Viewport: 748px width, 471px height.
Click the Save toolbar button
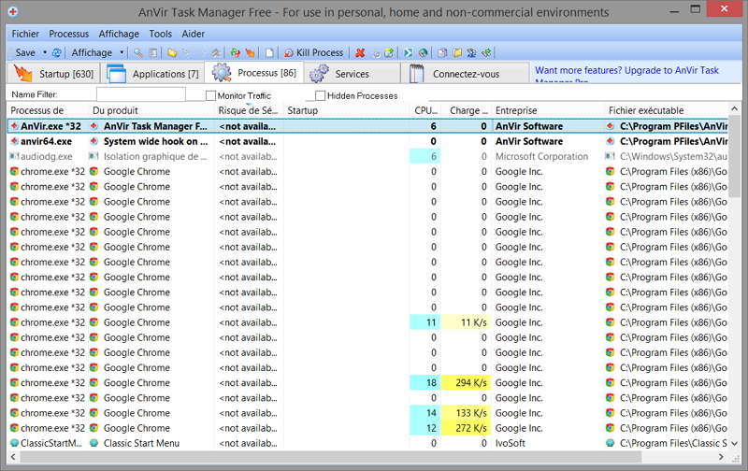coord(25,53)
